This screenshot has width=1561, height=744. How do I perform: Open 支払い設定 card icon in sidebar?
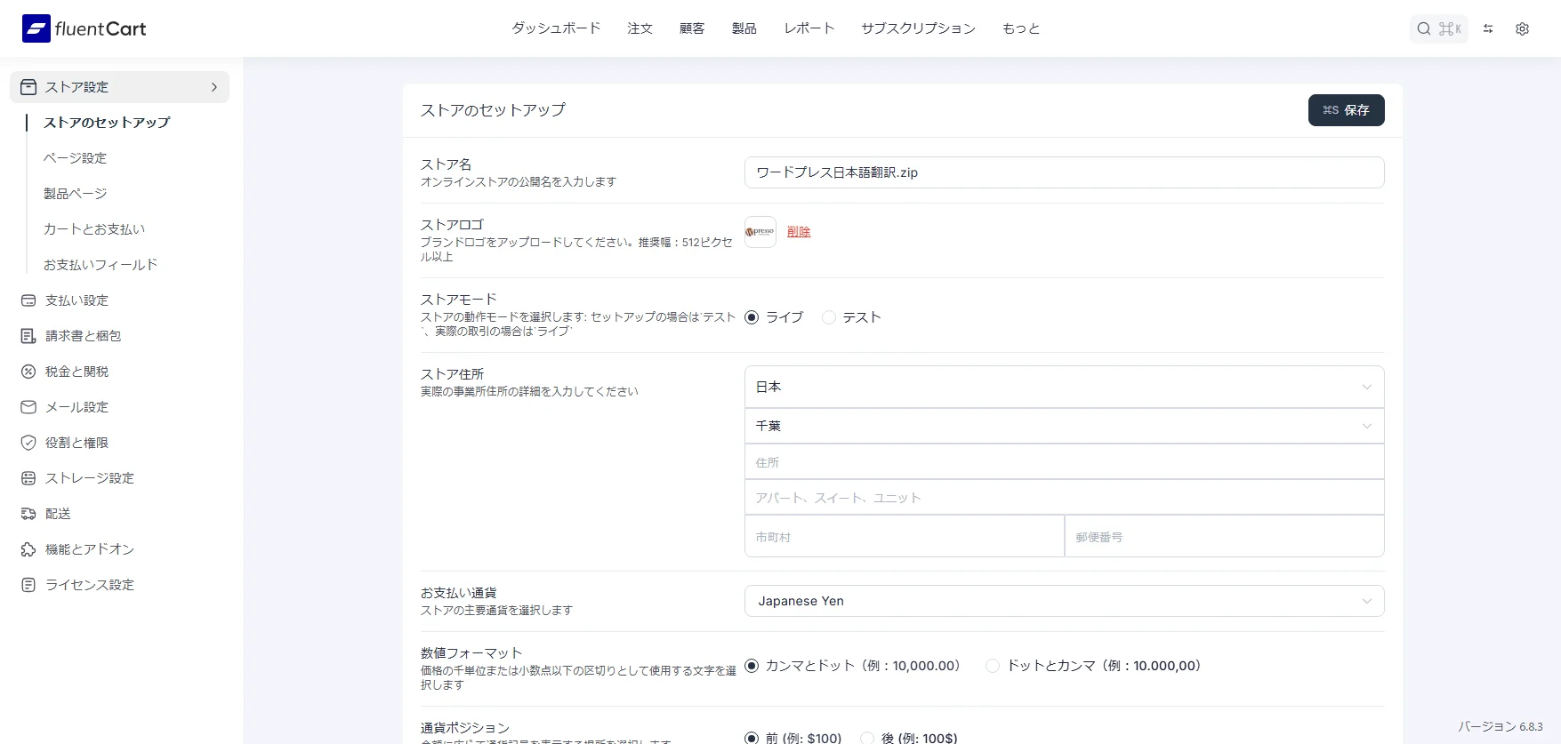[28, 300]
